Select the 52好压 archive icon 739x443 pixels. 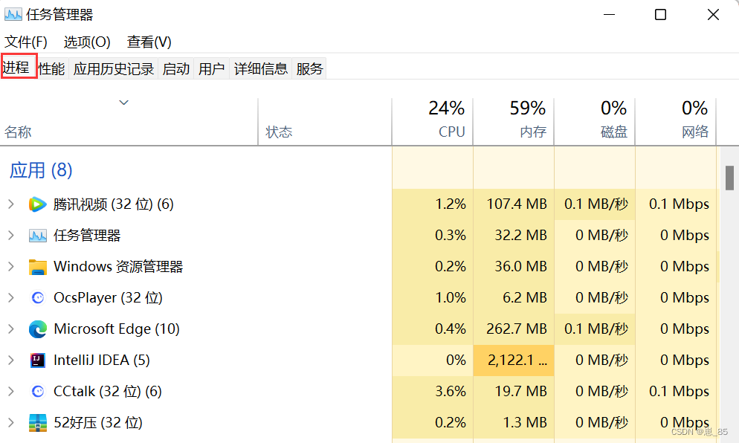(x=38, y=423)
